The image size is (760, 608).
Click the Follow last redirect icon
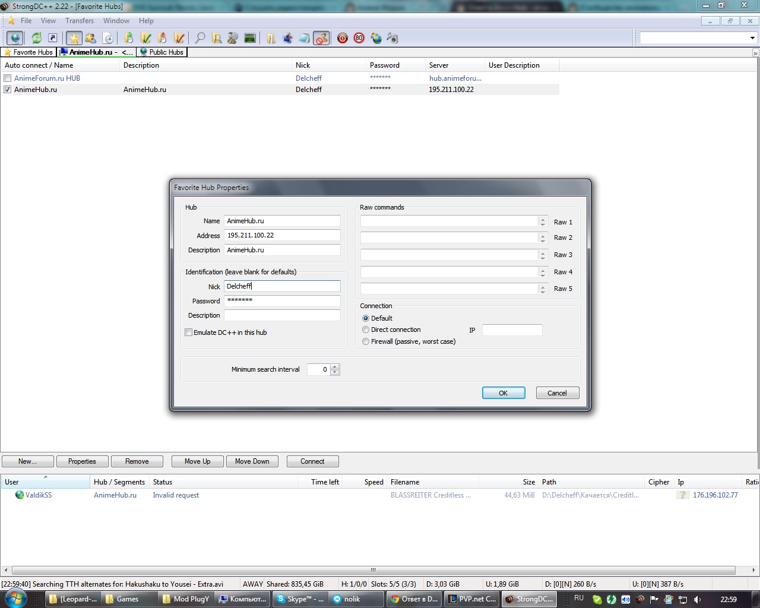(52, 38)
